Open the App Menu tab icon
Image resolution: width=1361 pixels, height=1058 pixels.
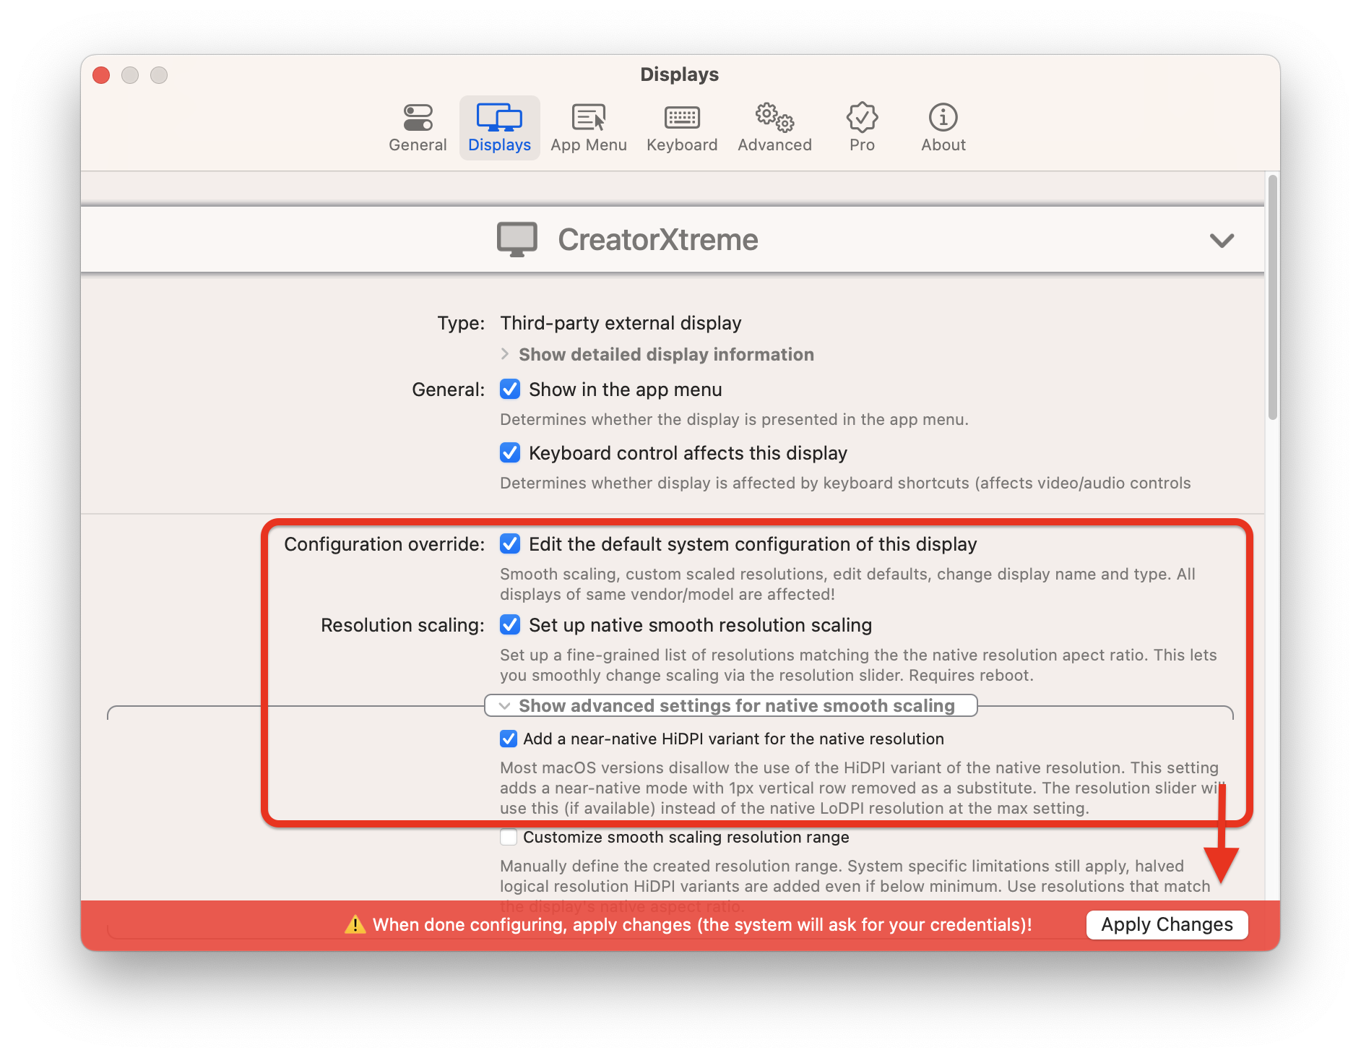pyautogui.click(x=589, y=117)
